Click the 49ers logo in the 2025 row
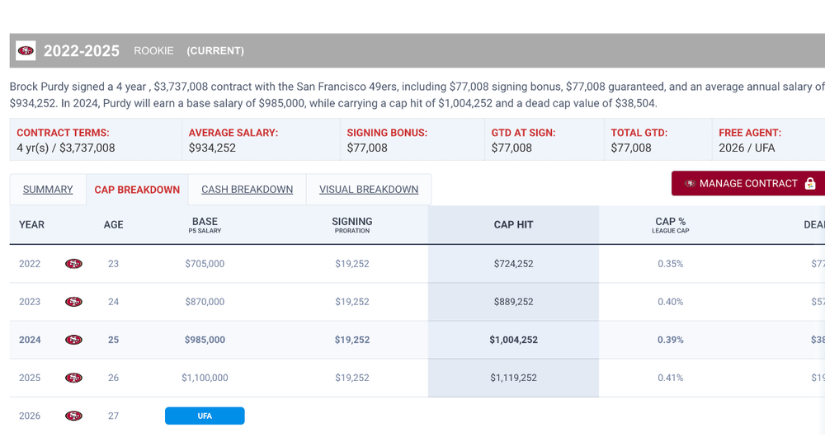Viewport: 825px width, 442px height. tap(73, 378)
